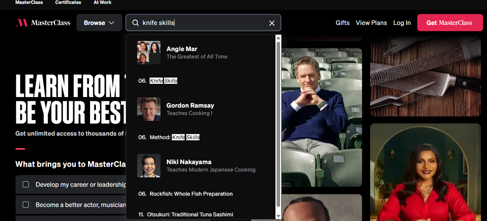Expand the Browse dropdown menu
The height and width of the screenshot is (221, 487).
tap(99, 23)
